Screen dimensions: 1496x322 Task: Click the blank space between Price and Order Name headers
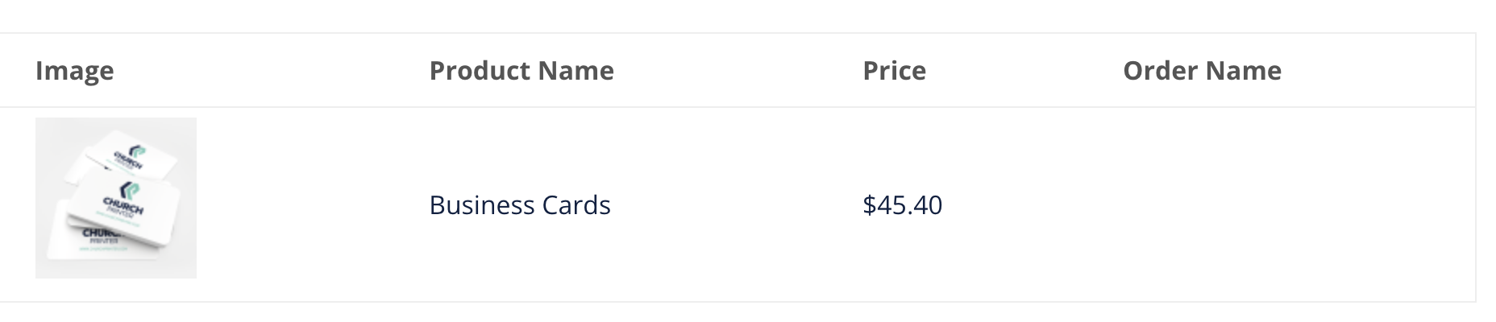(1025, 71)
